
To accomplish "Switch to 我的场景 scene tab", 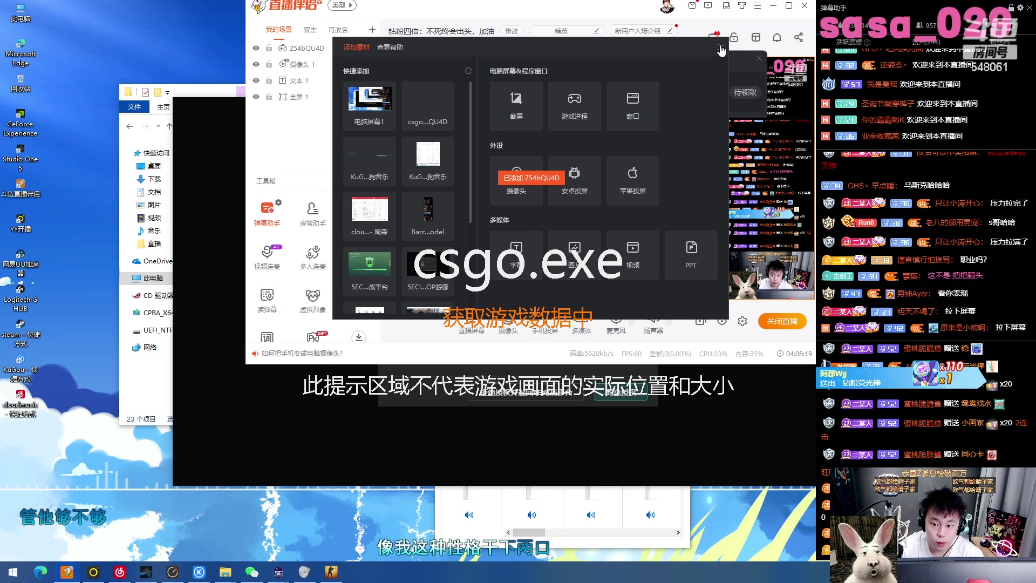I will 279,30.
